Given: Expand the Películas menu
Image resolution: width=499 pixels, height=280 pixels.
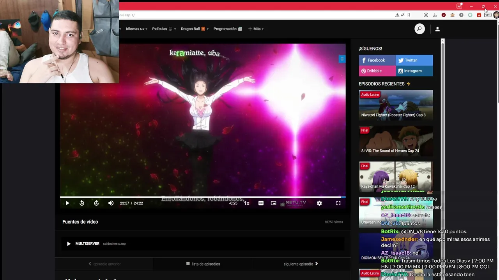Looking at the screenshot, I should coord(164,29).
